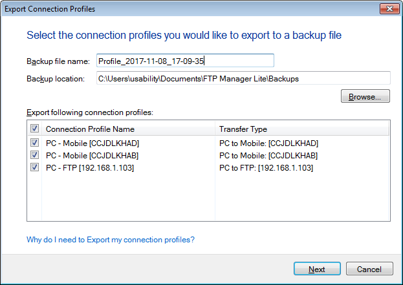Uncheck the PC - Mobile [CCJDLKHAB] profile checkbox
This screenshot has width=403, height=285.
[34, 155]
